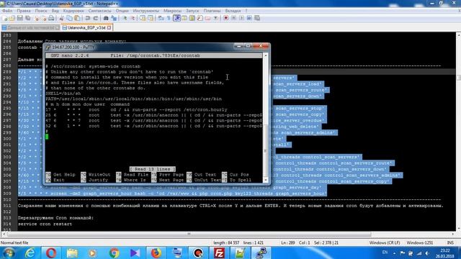
Task: Open the Опции menu
Action: [122, 11]
